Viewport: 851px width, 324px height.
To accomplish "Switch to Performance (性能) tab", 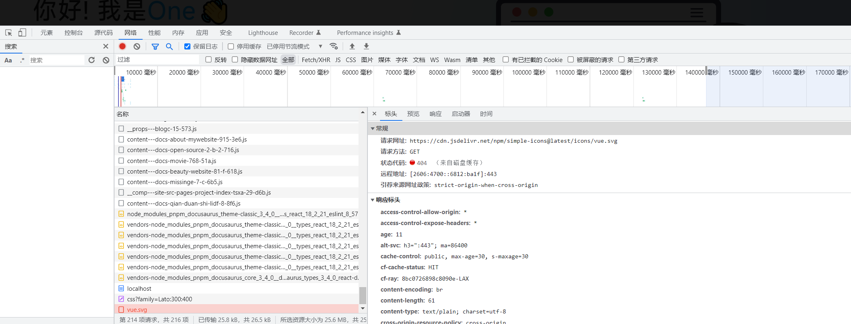I will pos(154,33).
